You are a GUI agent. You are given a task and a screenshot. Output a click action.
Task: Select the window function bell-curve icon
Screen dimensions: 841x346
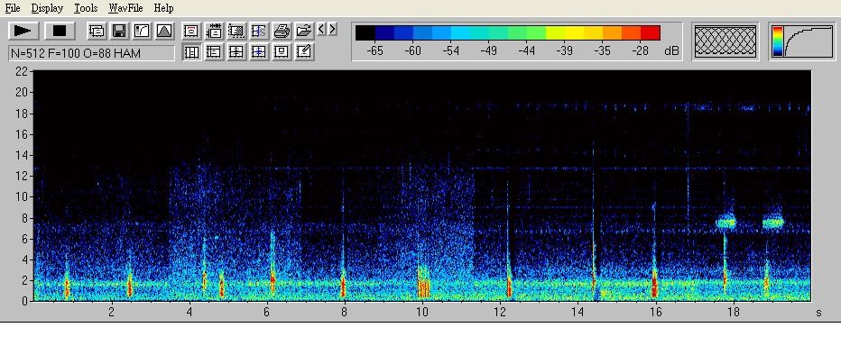pos(164,31)
